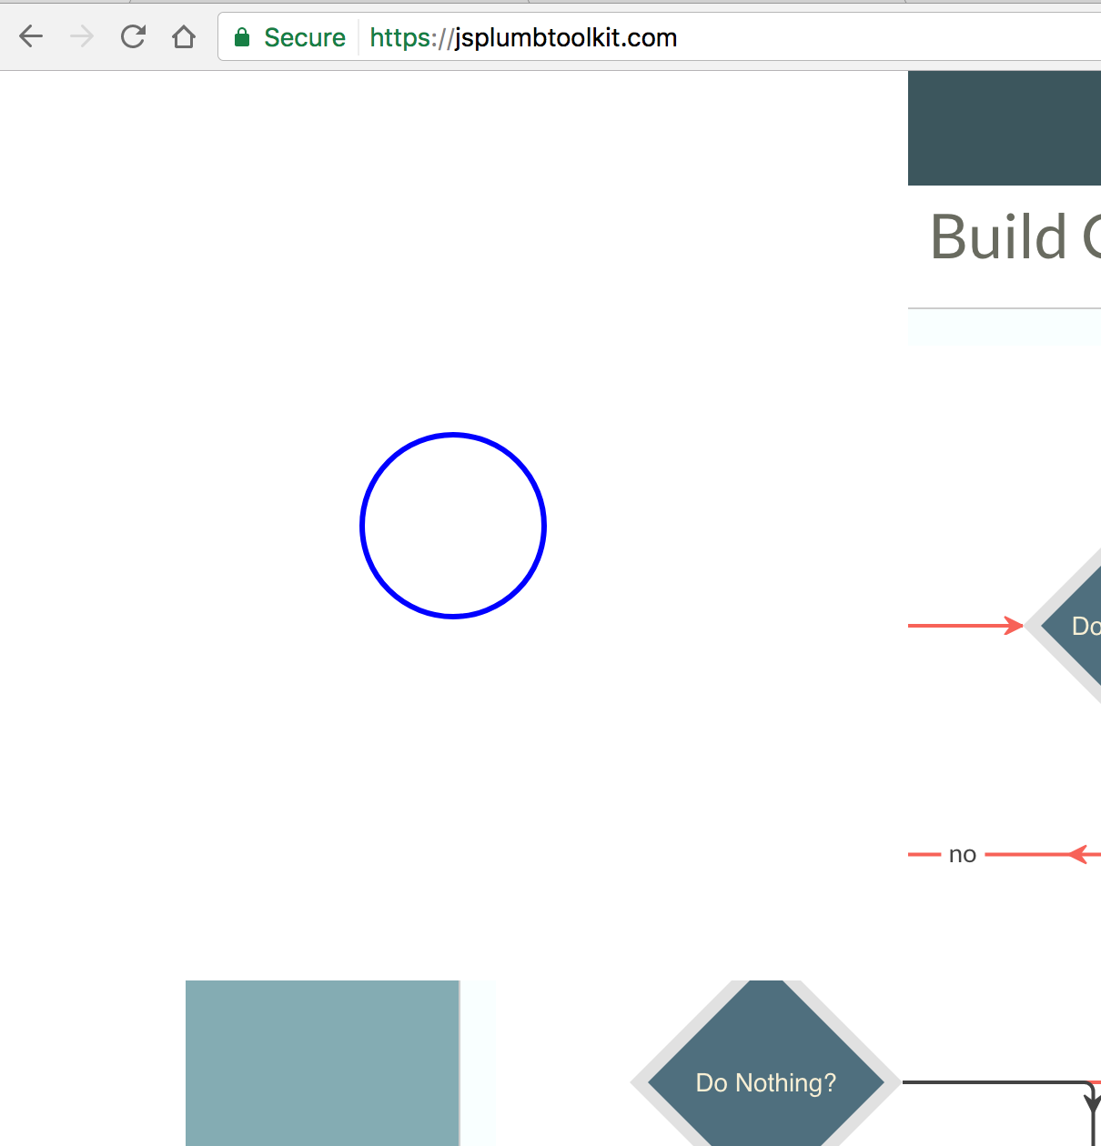
Task: Click the no connector label
Action: (963, 853)
